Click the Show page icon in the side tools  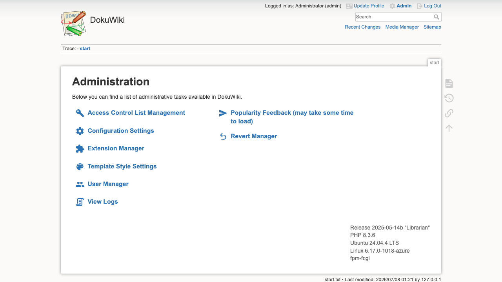click(449, 83)
